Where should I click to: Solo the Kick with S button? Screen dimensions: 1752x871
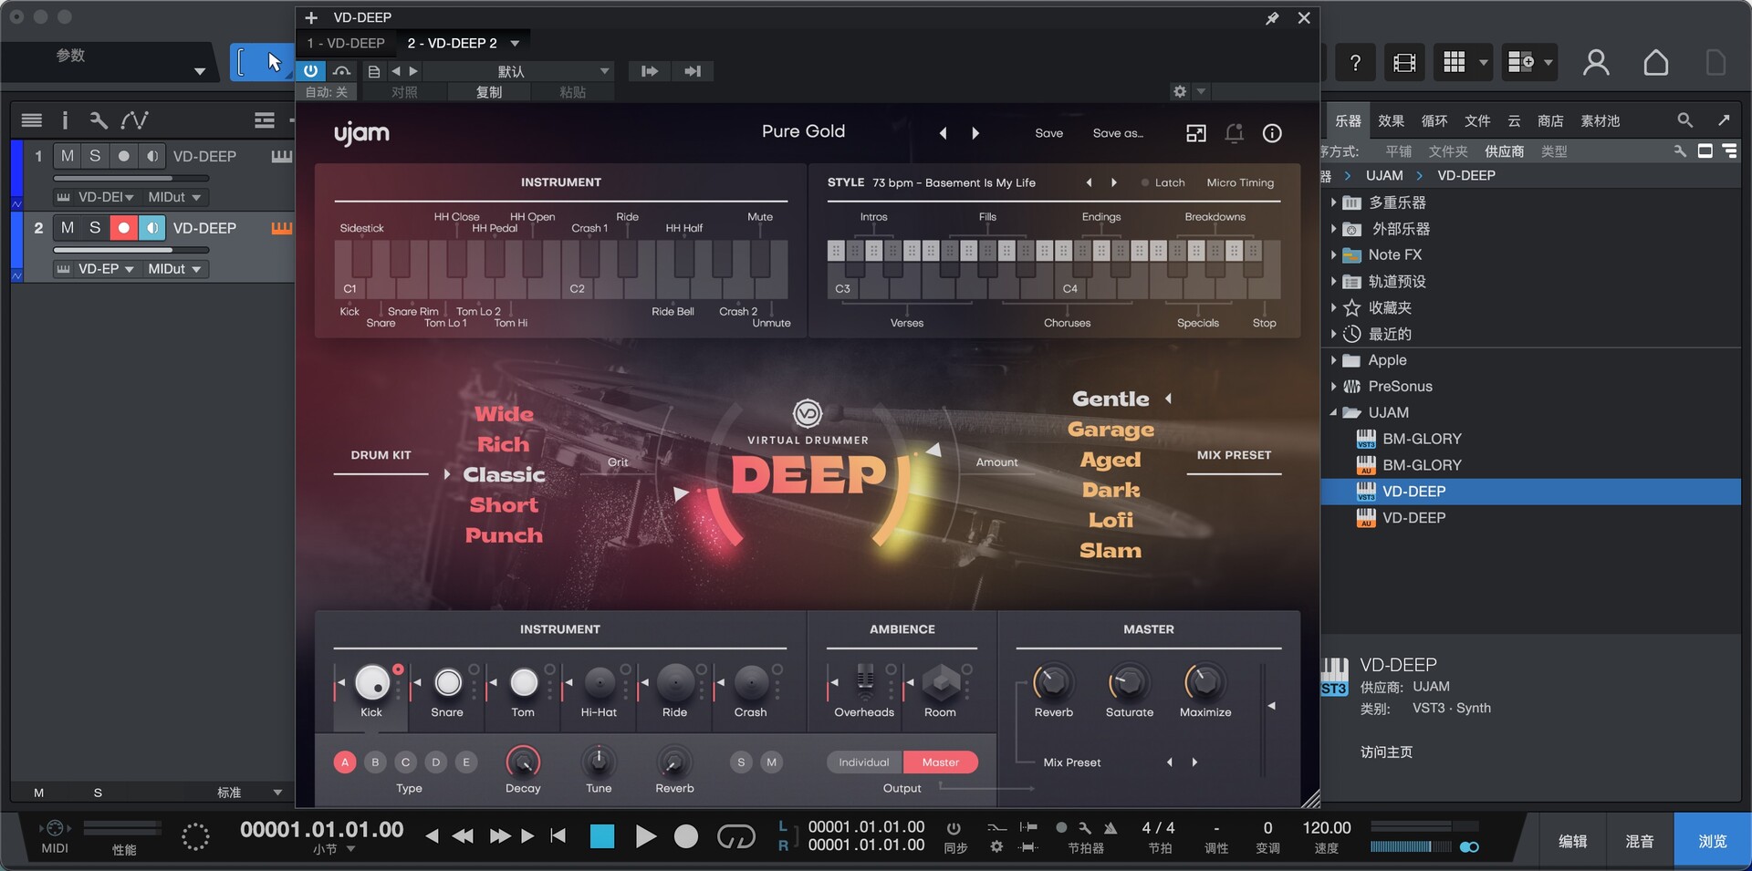741,762
